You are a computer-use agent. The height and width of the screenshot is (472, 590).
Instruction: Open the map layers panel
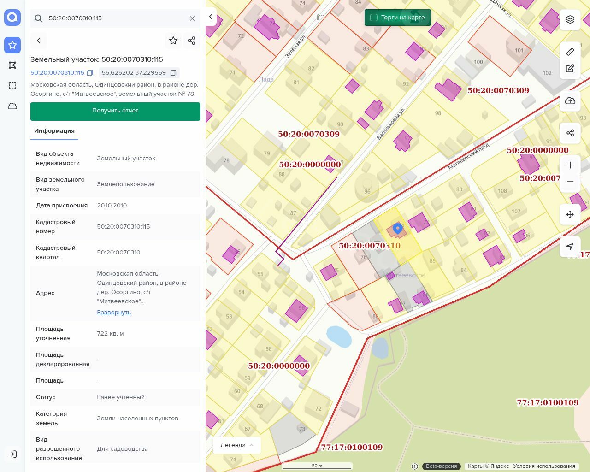(x=570, y=19)
